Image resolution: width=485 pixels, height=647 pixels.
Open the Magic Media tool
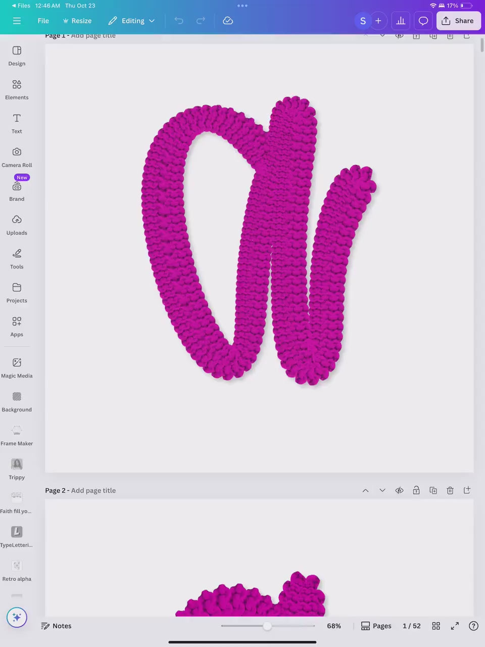point(17,367)
